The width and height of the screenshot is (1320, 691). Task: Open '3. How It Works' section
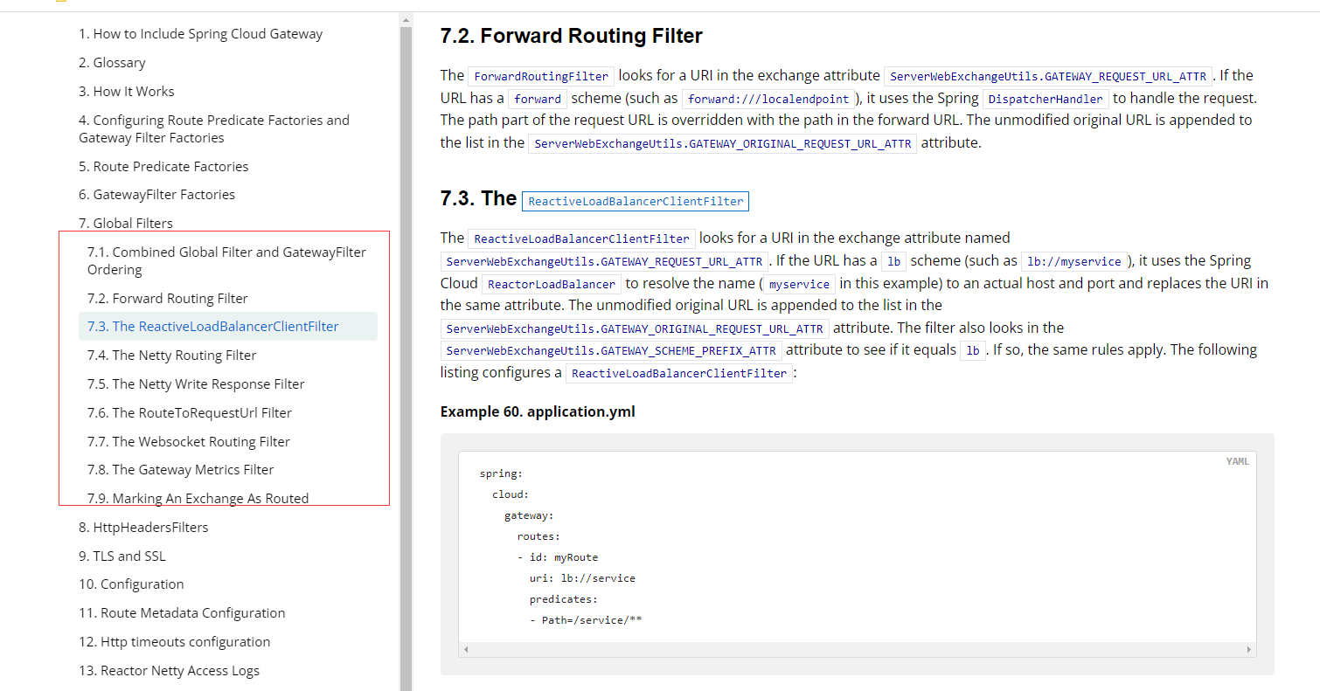[x=126, y=92]
